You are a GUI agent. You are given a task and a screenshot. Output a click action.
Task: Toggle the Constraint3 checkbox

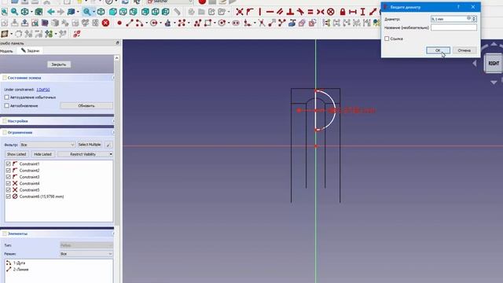(9, 177)
